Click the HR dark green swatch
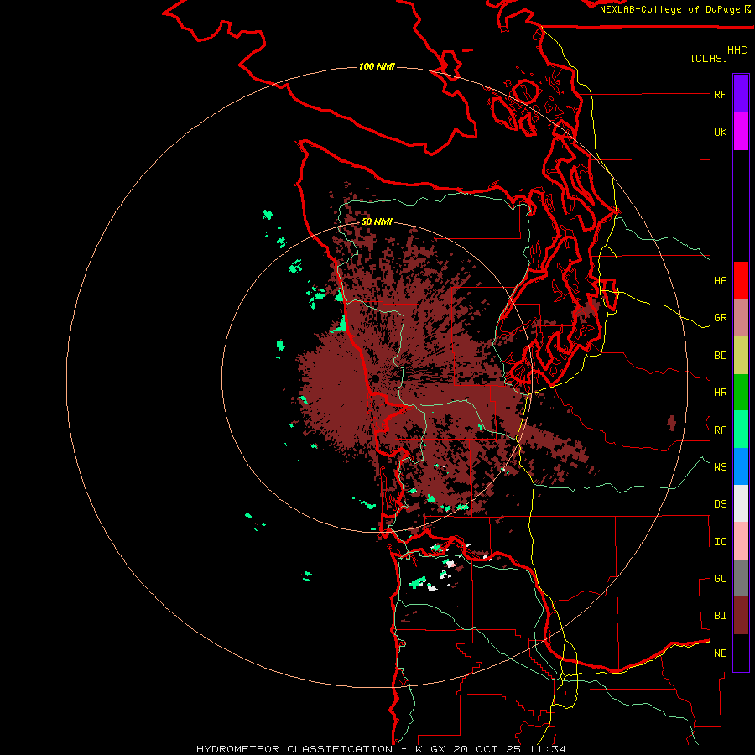Screen dimensions: 755x755 741,393
